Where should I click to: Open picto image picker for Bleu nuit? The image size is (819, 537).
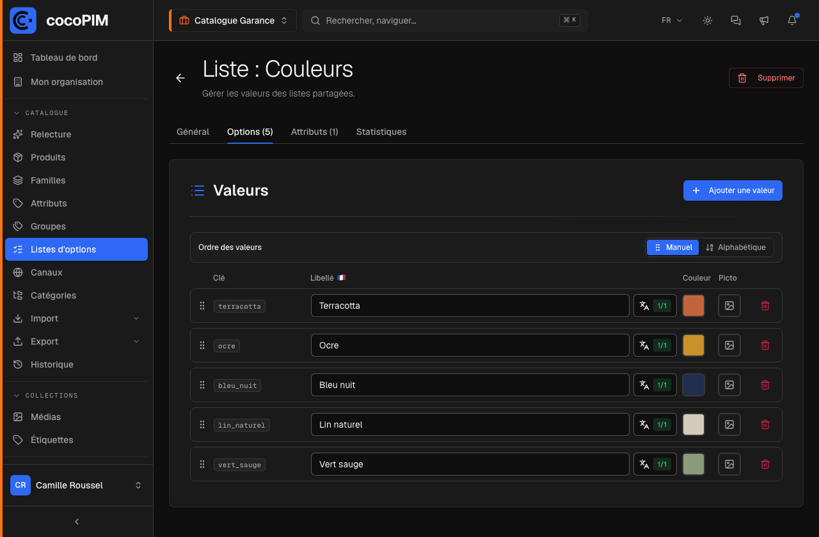(x=729, y=385)
